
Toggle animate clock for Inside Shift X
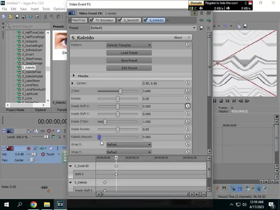[x=188, y=106]
